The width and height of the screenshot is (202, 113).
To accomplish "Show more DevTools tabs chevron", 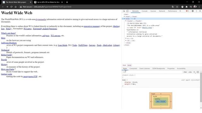I will [180, 11].
